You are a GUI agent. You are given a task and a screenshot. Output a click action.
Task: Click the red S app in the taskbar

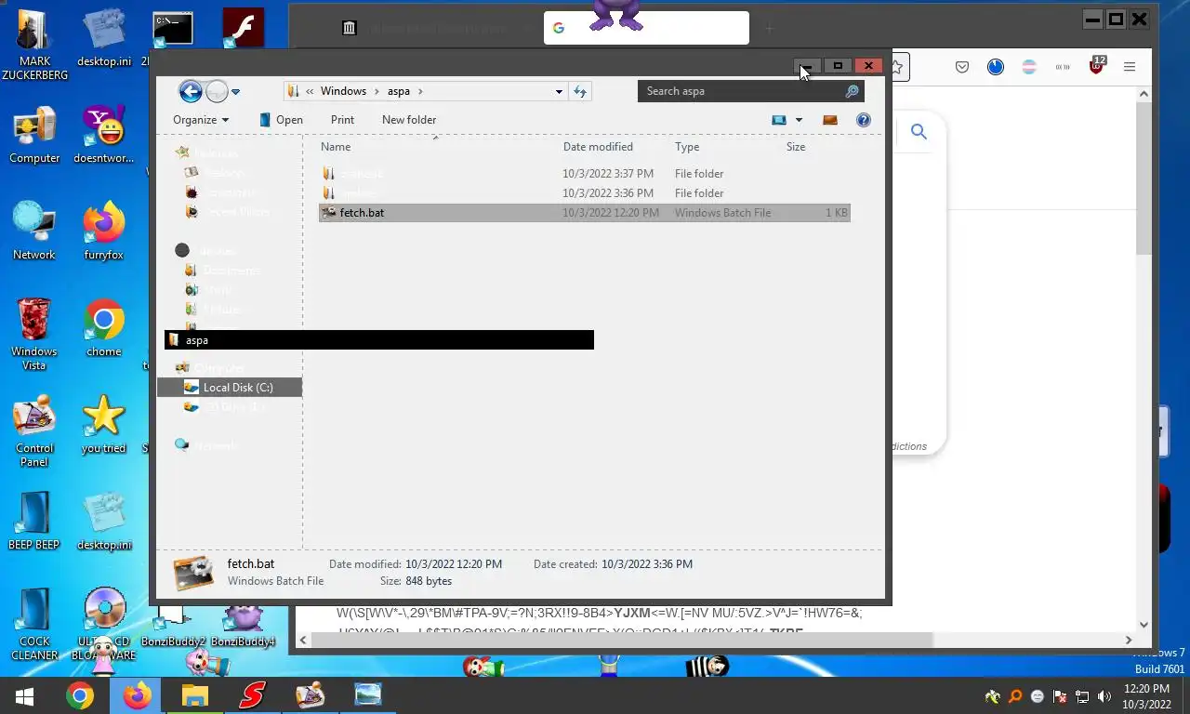coord(252,695)
